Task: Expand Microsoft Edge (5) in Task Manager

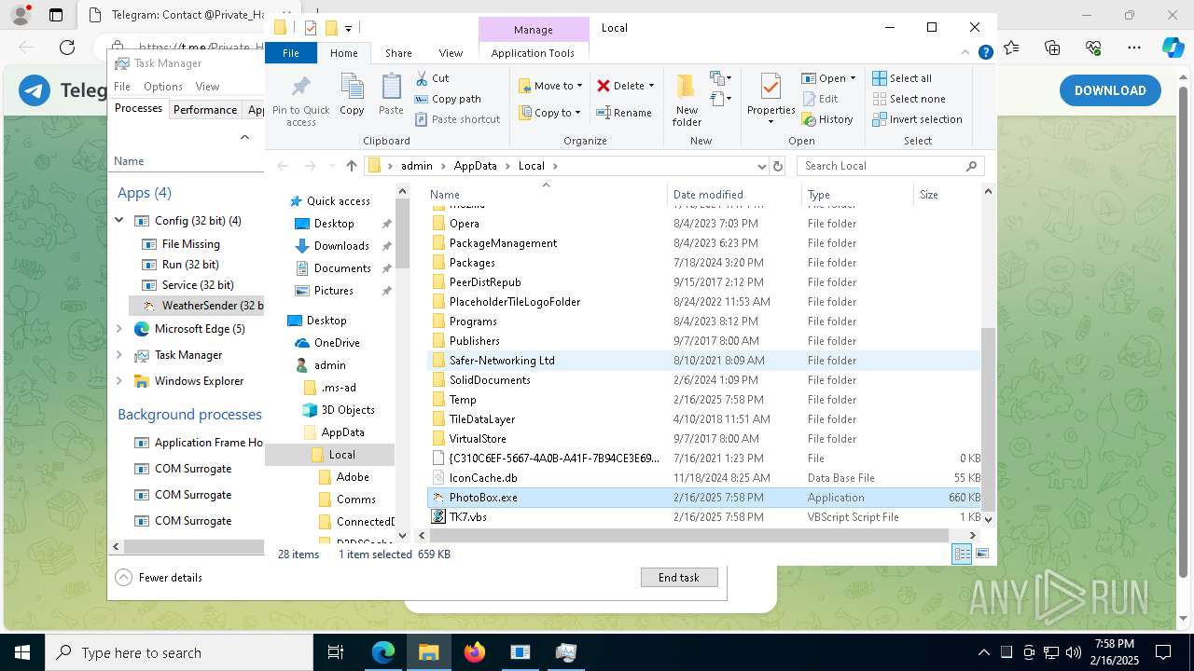Action: click(119, 329)
